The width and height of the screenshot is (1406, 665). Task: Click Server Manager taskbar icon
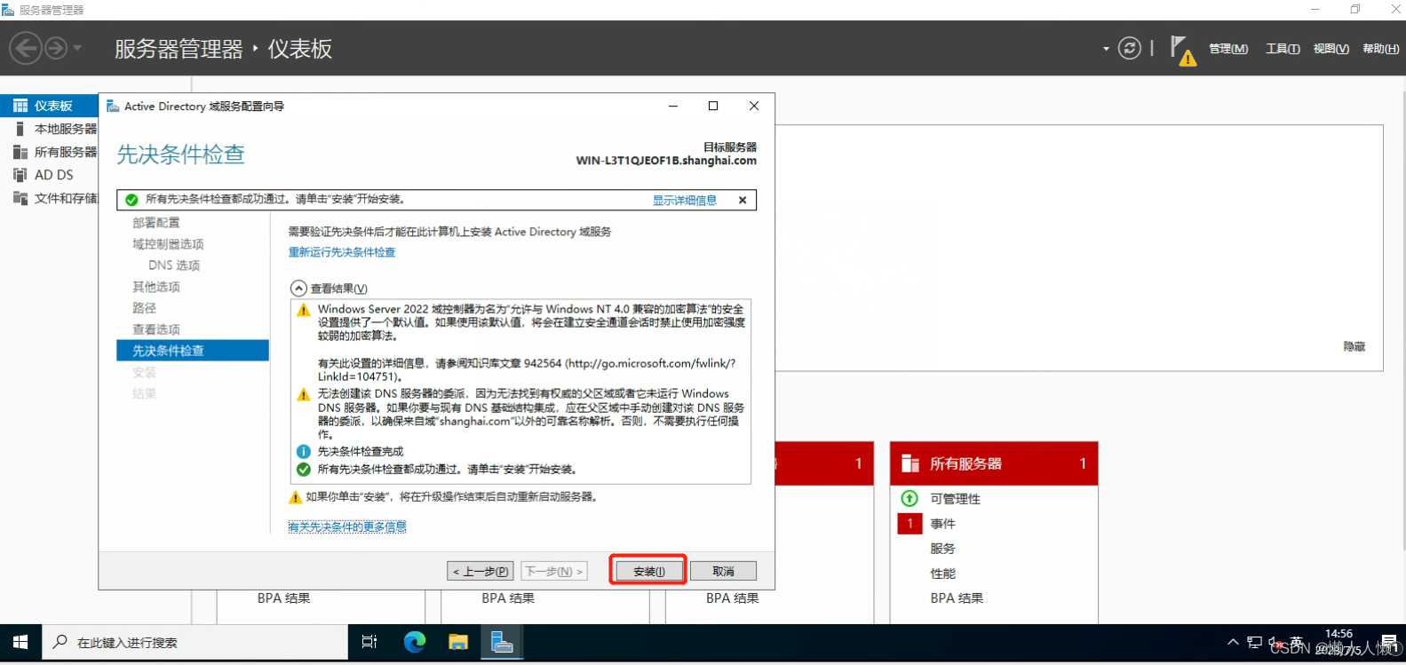tap(502, 642)
